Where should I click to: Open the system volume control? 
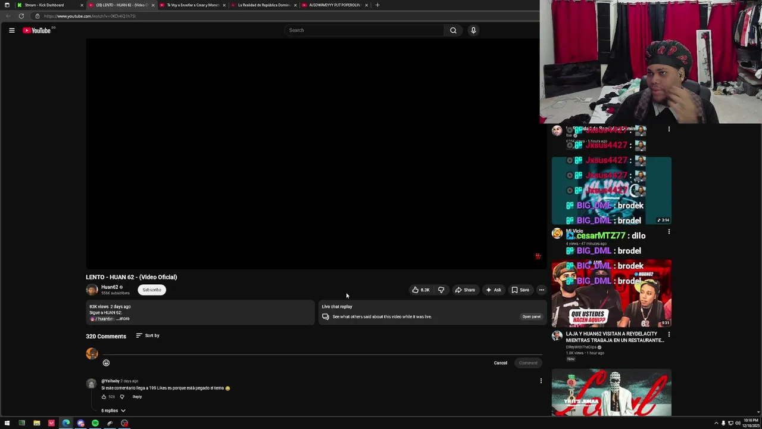click(x=738, y=423)
